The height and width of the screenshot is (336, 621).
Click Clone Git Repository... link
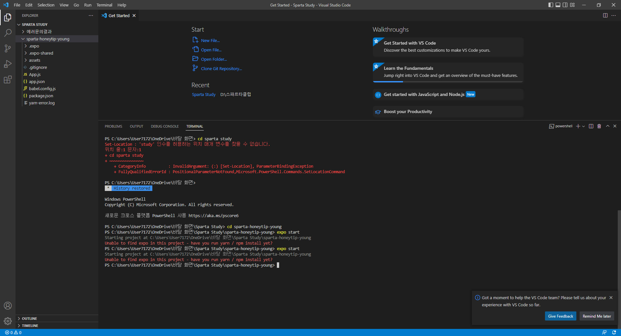pos(217,68)
